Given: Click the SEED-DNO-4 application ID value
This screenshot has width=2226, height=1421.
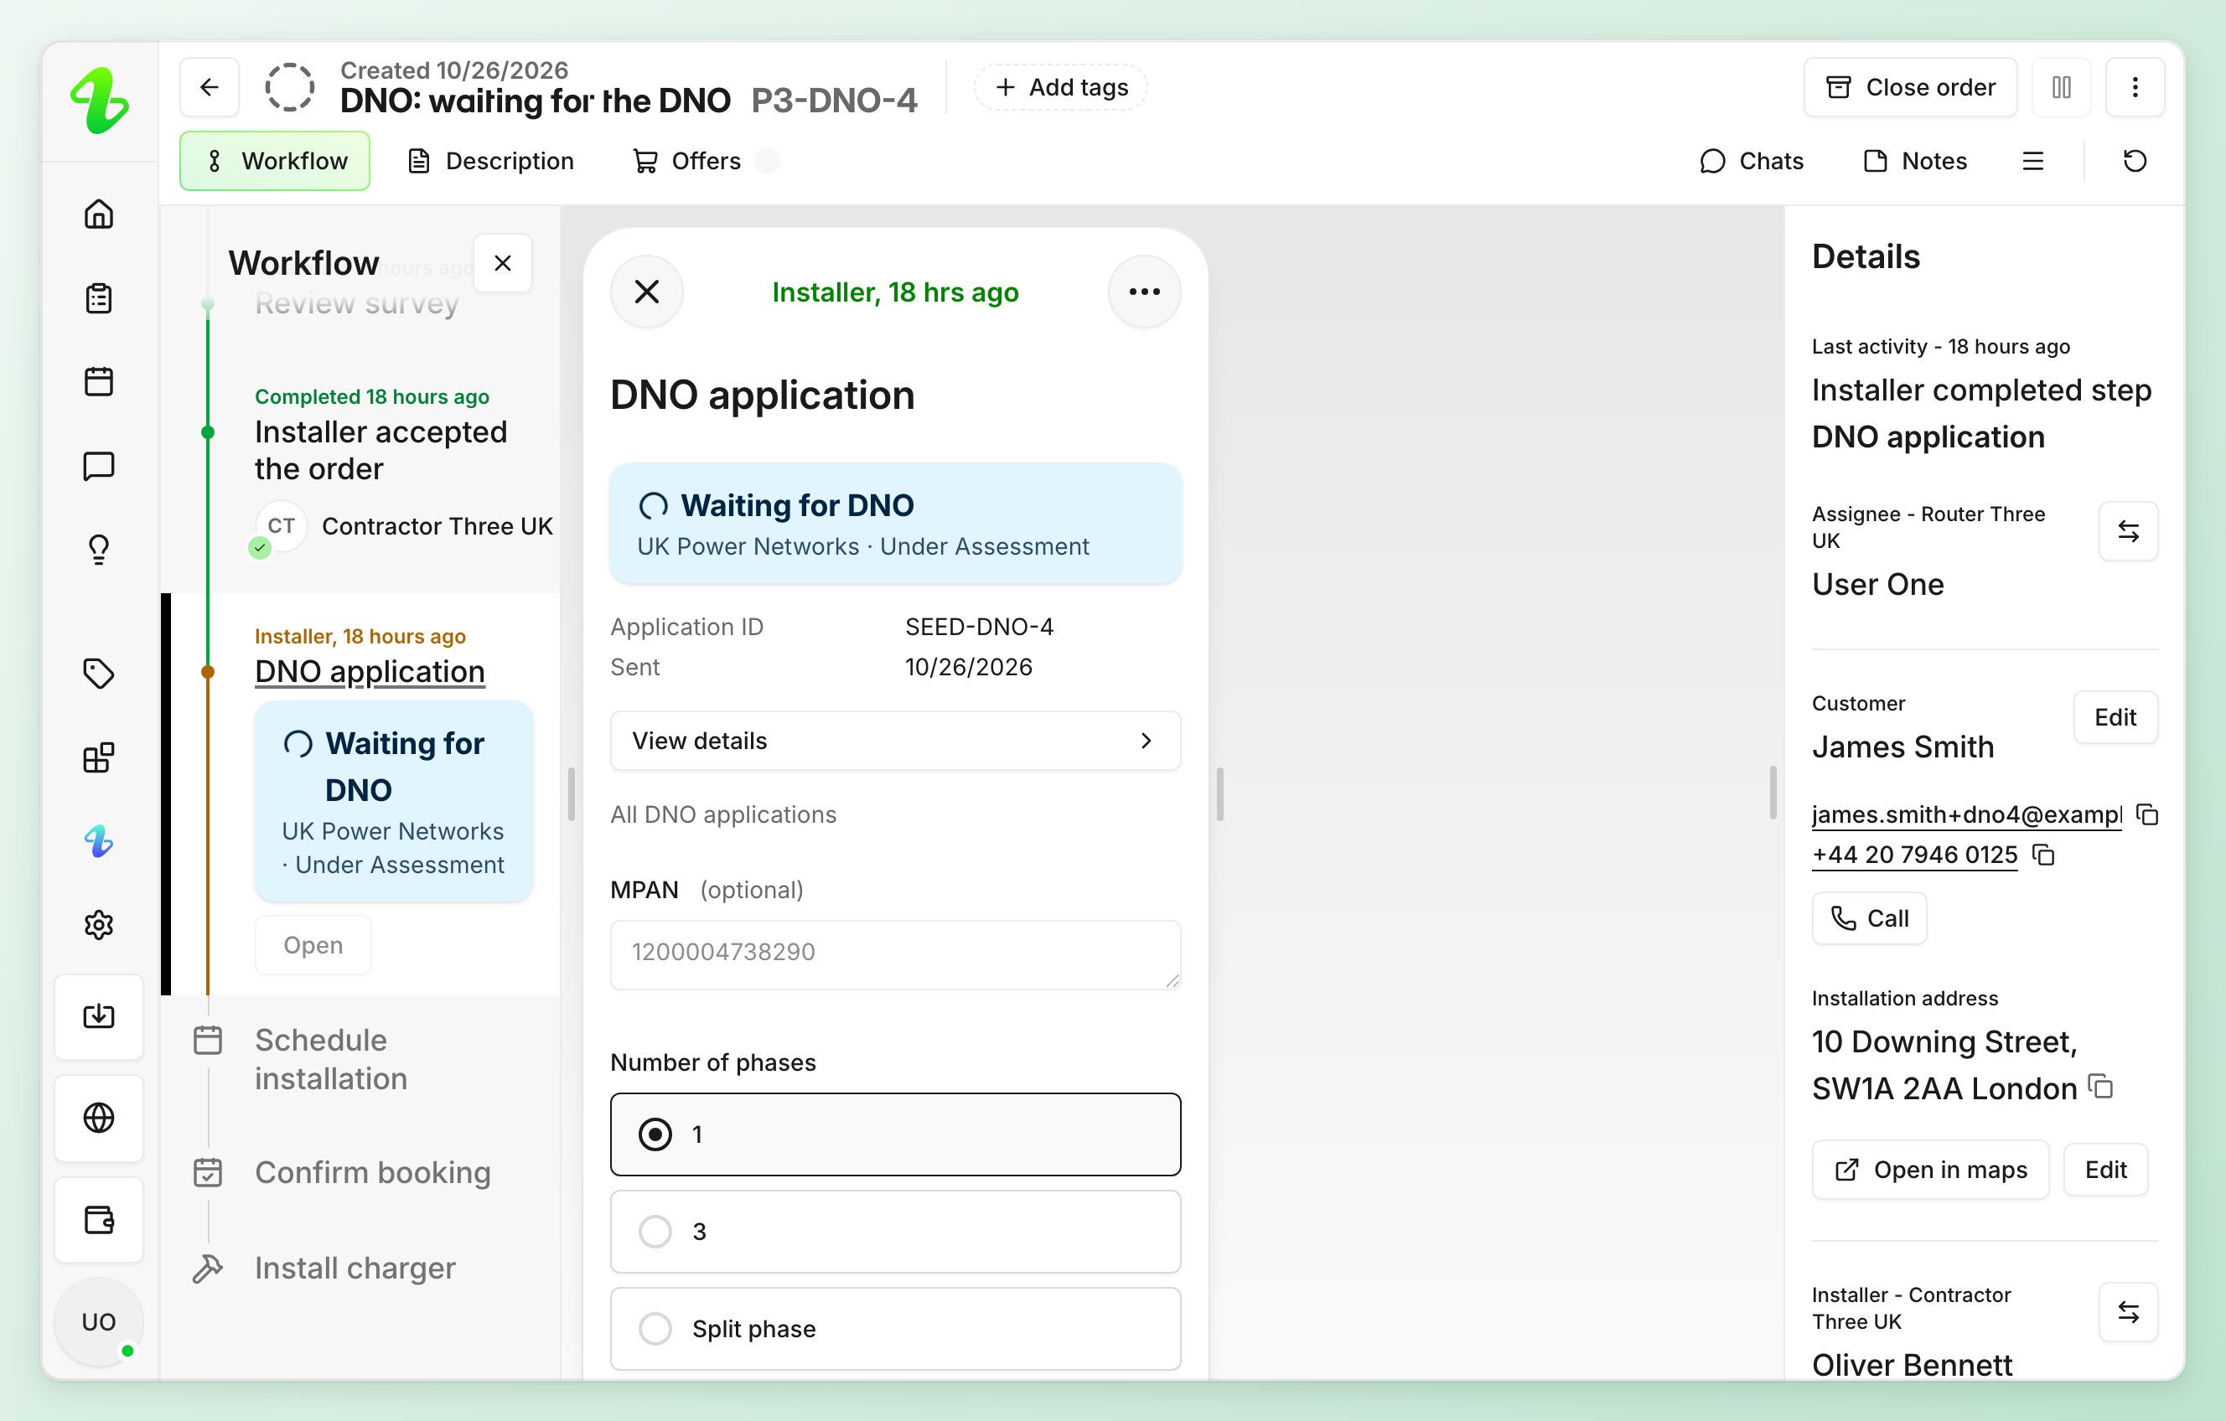Looking at the screenshot, I should [979, 627].
